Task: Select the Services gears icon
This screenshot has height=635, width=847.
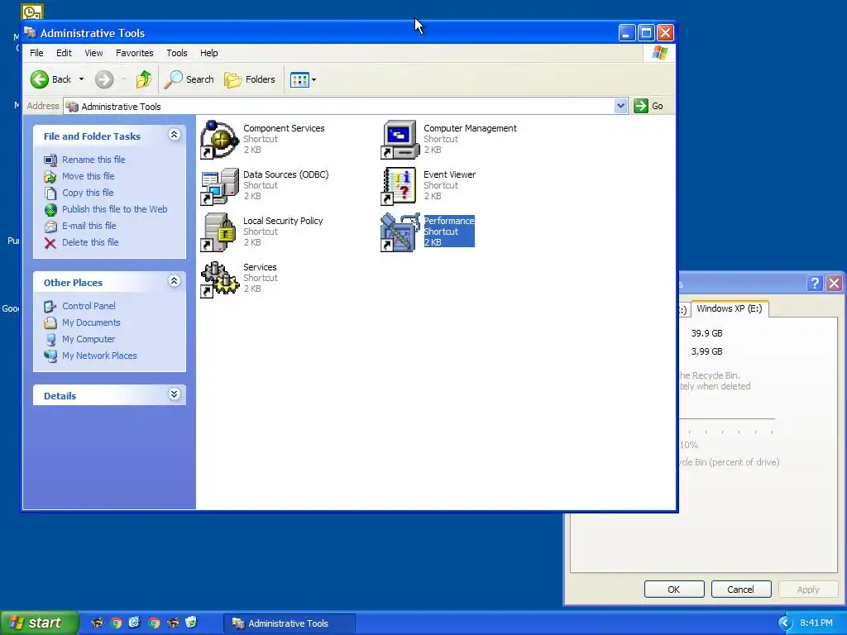Action: pos(219,279)
